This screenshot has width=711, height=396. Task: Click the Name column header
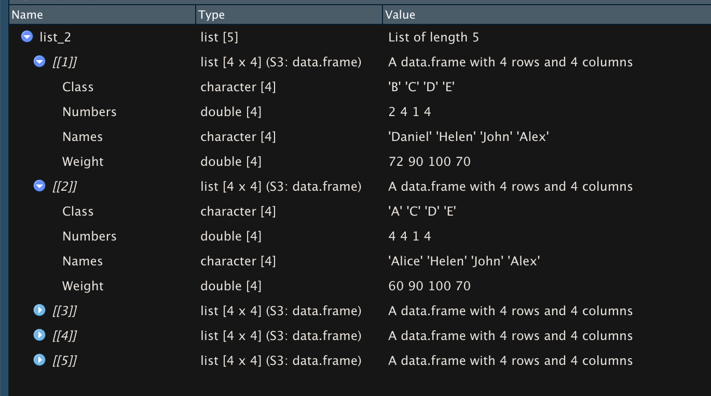27,15
